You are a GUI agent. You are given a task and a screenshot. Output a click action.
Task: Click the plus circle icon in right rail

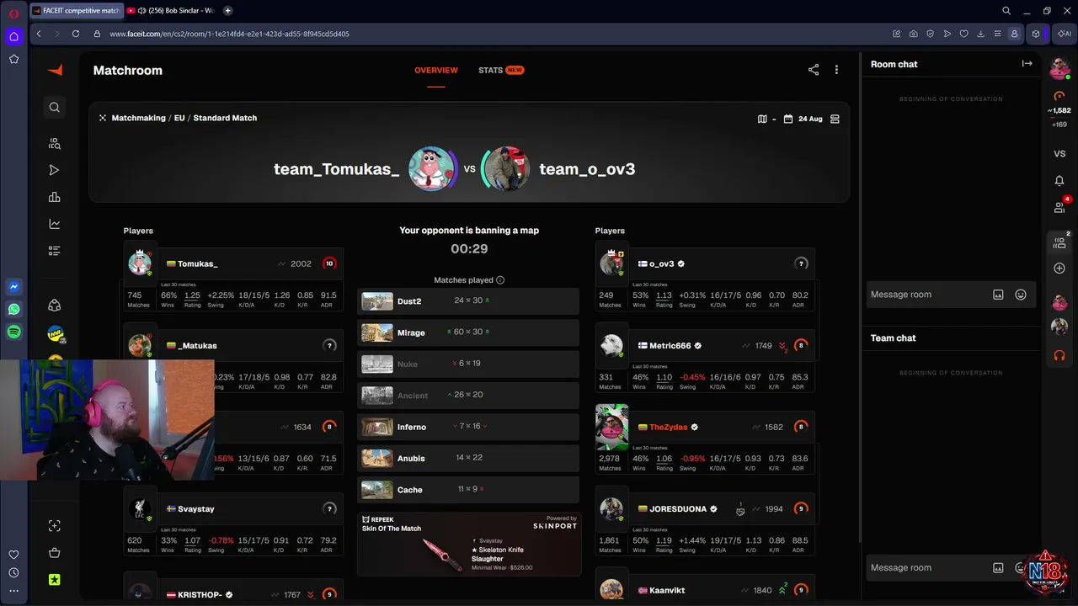(x=1059, y=268)
